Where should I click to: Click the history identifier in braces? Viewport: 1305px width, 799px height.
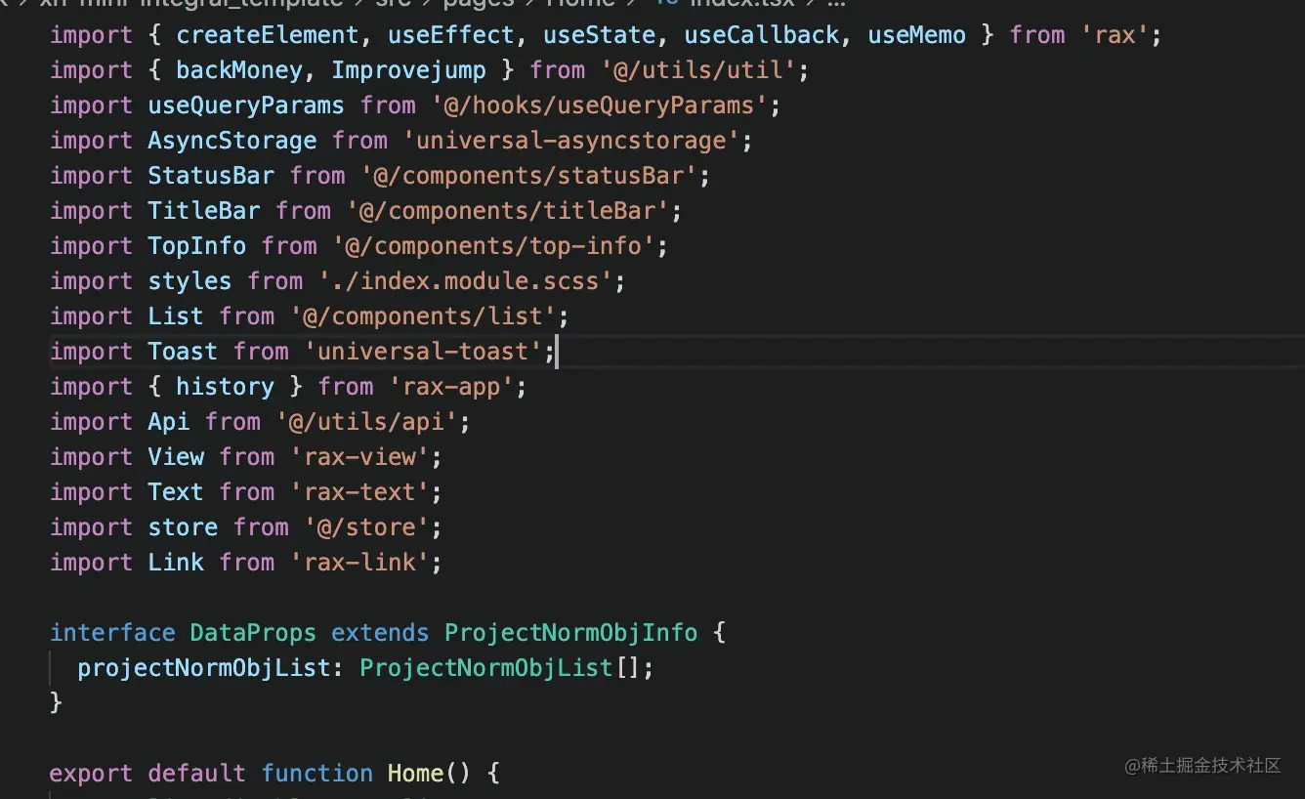pos(226,387)
